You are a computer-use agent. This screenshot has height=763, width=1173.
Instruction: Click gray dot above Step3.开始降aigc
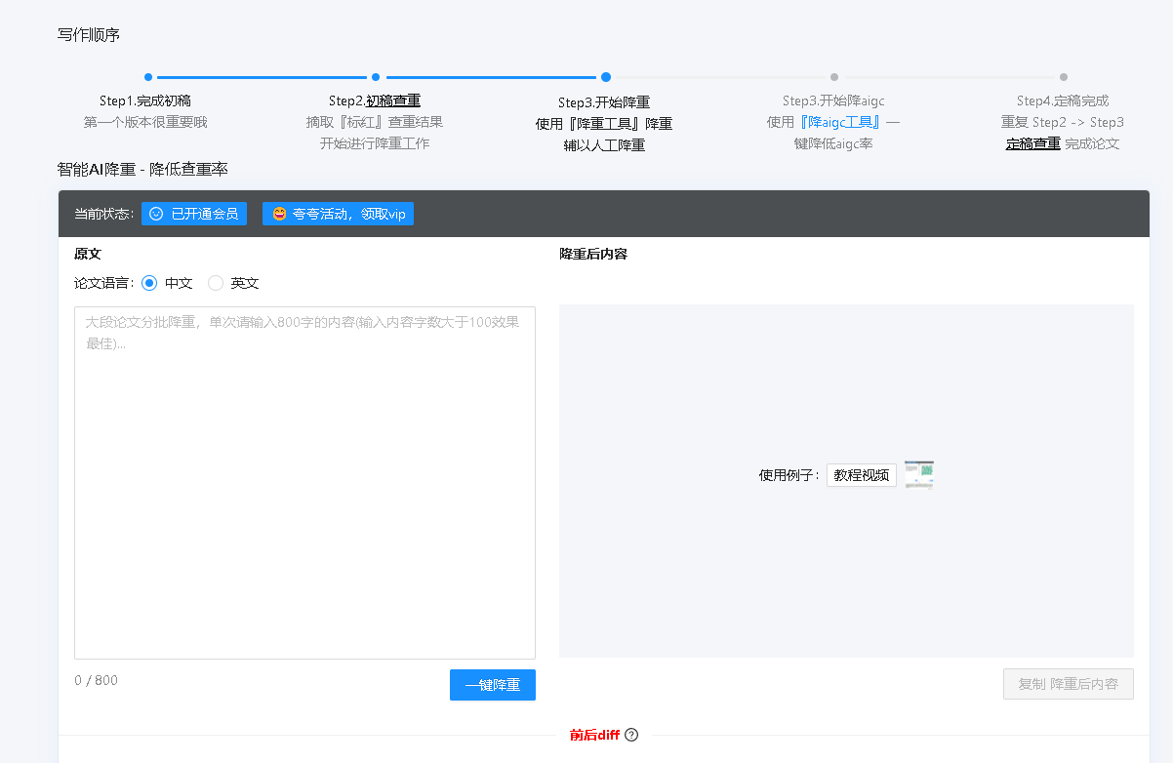coord(834,76)
